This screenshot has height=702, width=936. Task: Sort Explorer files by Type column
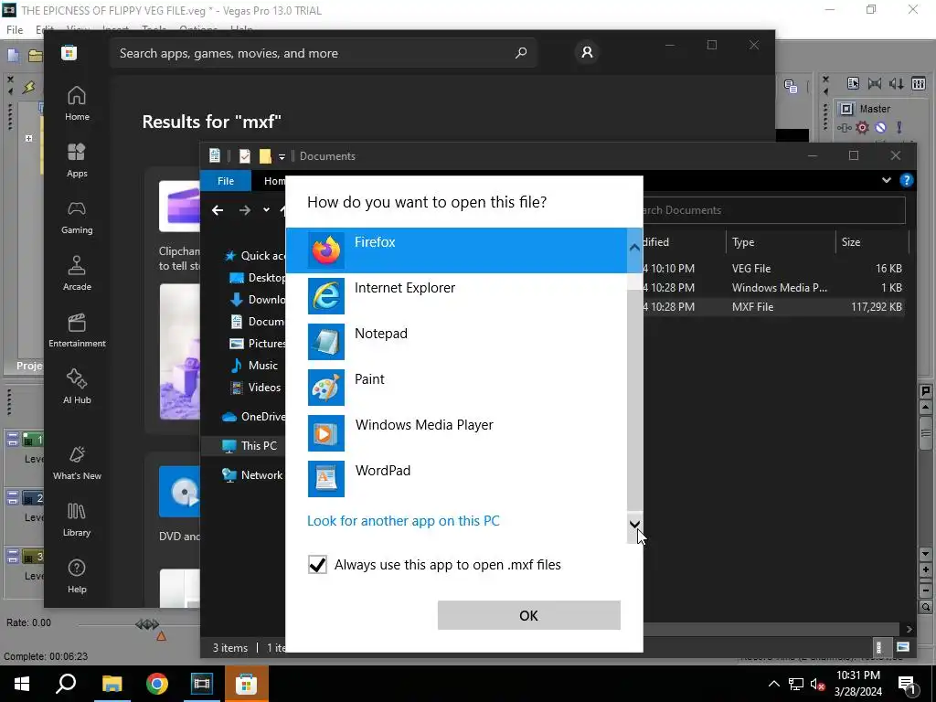[780, 242]
